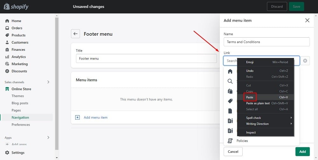Choose Paste from the context menu
The width and height of the screenshot is (318, 160).
[x=266, y=97]
